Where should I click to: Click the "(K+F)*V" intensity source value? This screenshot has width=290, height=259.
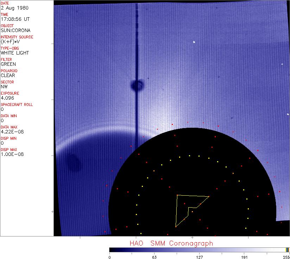point(10,42)
